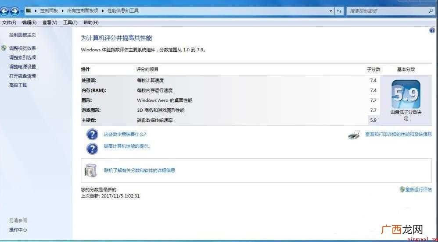
Task: Select the 内存(RAM) row label
Action: pos(94,90)
